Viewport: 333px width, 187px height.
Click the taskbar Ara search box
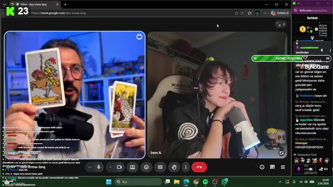[x=138, y=182]
